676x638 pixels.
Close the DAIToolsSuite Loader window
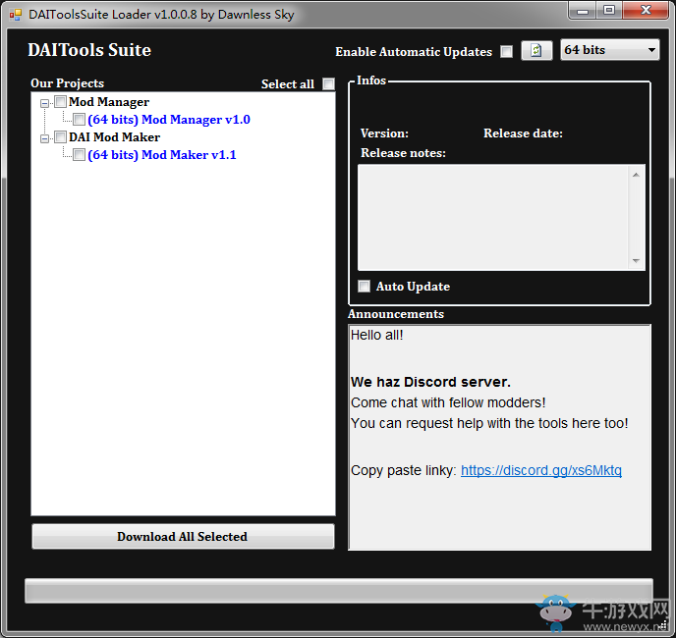(646, 11)
